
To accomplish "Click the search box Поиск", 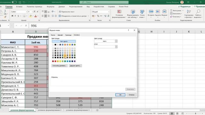I will (104, 2).
